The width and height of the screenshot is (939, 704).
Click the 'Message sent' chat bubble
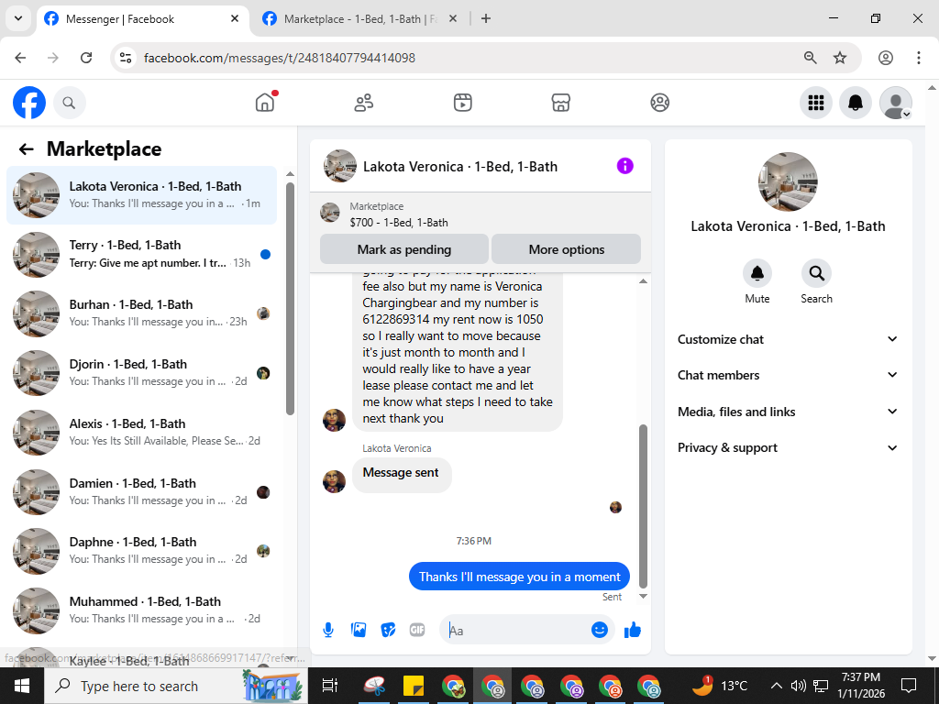click(x=402, y=473)
